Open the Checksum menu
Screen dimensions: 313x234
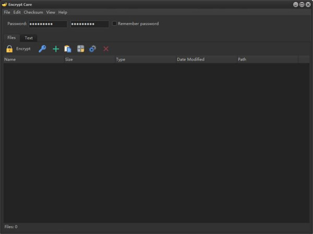click(x=33, y=12)
